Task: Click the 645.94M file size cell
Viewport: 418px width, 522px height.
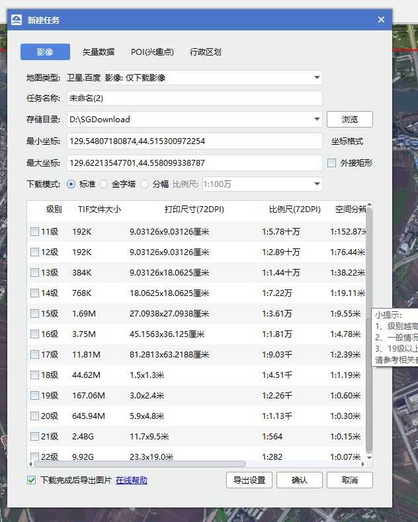Action: point(89,416)
